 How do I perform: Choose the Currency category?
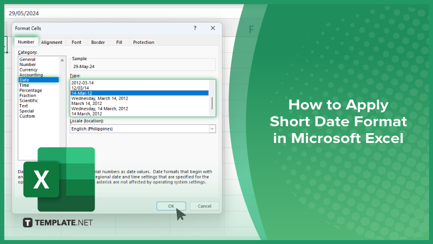coord(29,70)
